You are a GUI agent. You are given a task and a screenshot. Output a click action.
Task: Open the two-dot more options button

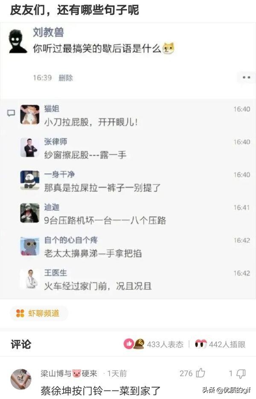(x=246, y=77)
